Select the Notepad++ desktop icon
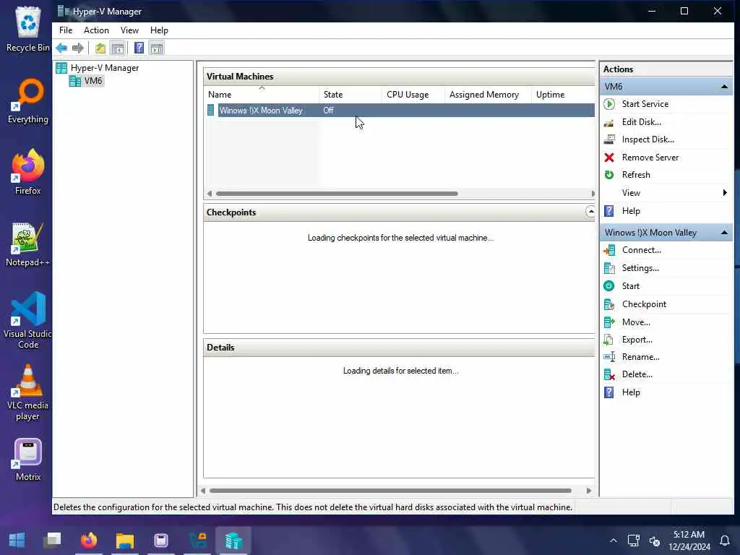Image resolution: width=740 pixels, height=555 pixels. tap(28, 244)
